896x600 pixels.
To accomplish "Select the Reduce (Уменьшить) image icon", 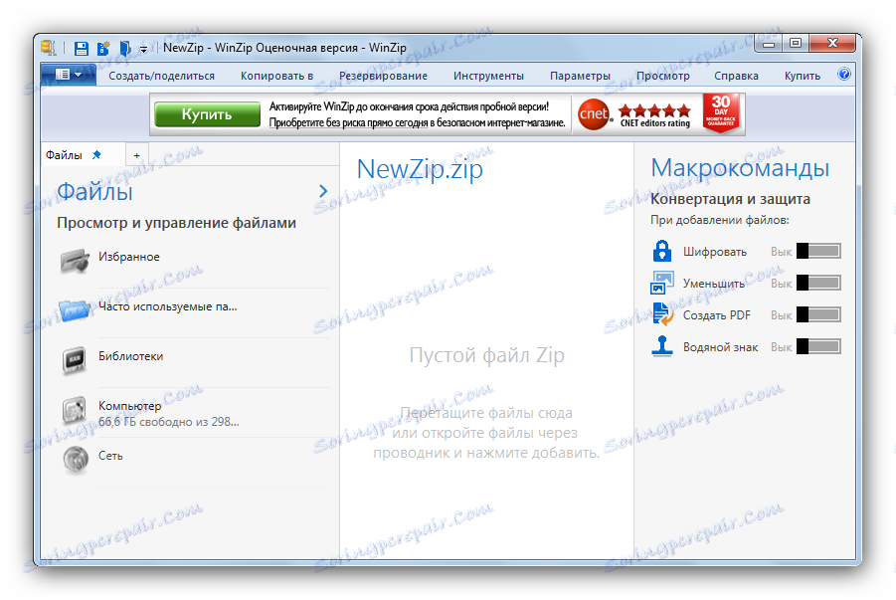I will tap(661, 283).
